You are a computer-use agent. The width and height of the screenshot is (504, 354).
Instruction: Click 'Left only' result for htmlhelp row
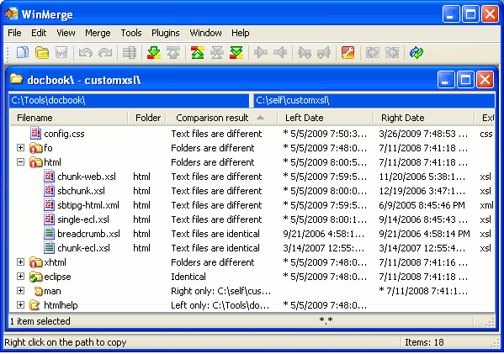220,305
